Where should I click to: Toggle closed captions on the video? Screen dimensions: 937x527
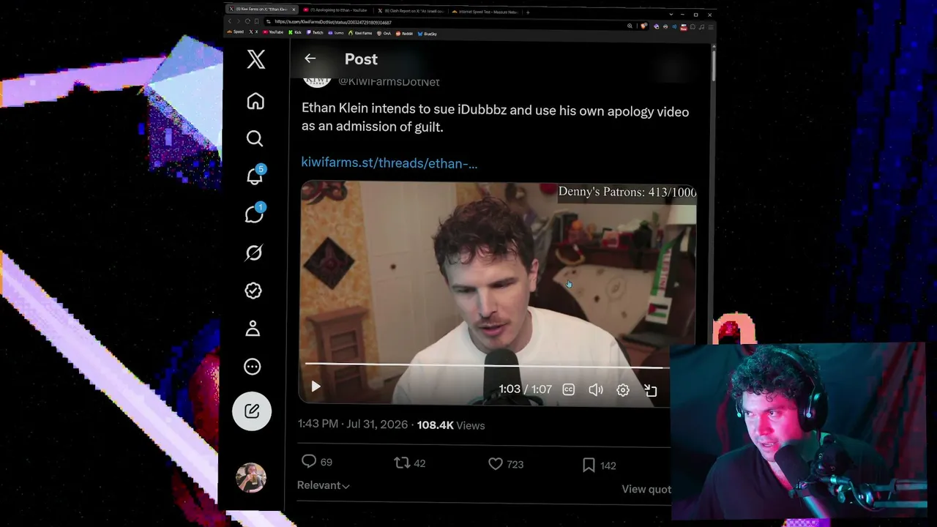tap(569, 389)
